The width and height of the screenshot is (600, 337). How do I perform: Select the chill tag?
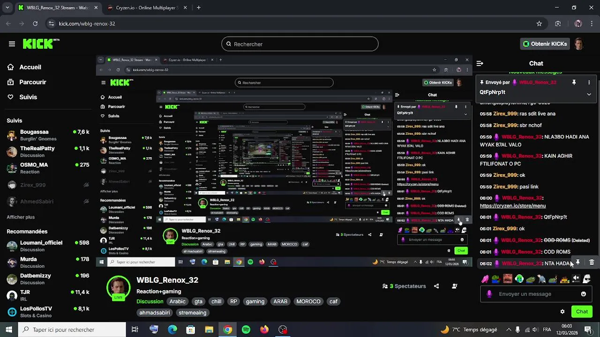(x=216, y=301)
